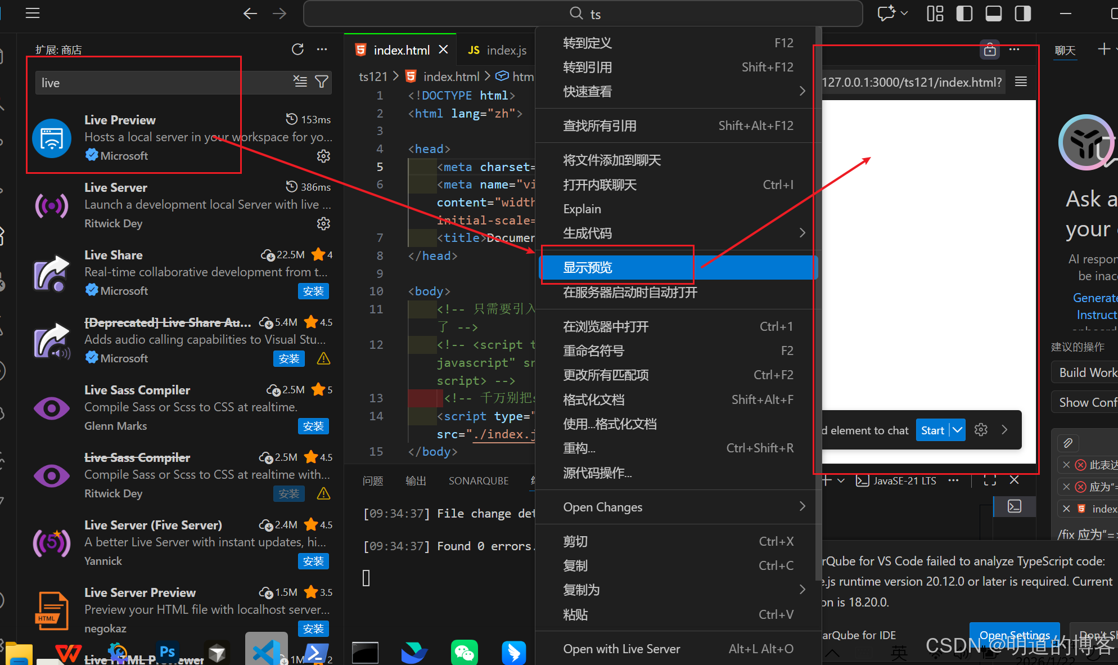Toggle the secondary sidebar layout icon
This screenshot has width=1118, height=665.
tap(1022, 14)
